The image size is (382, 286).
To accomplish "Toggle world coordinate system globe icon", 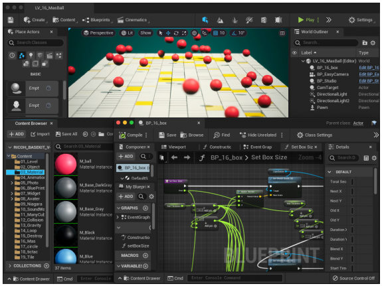I will [194, 33].
